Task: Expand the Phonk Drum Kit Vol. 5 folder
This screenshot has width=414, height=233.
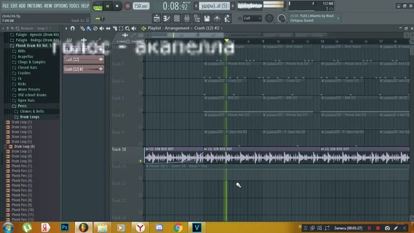Action: 31,45
